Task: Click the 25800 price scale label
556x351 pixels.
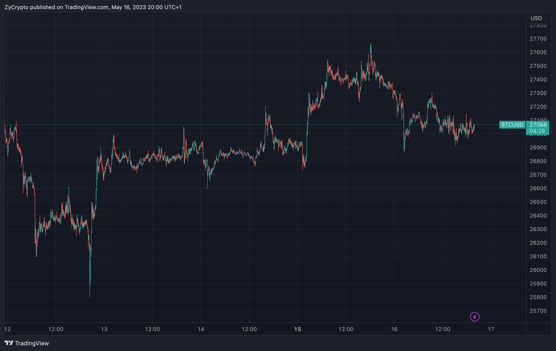Action: (x=538, y=297)
